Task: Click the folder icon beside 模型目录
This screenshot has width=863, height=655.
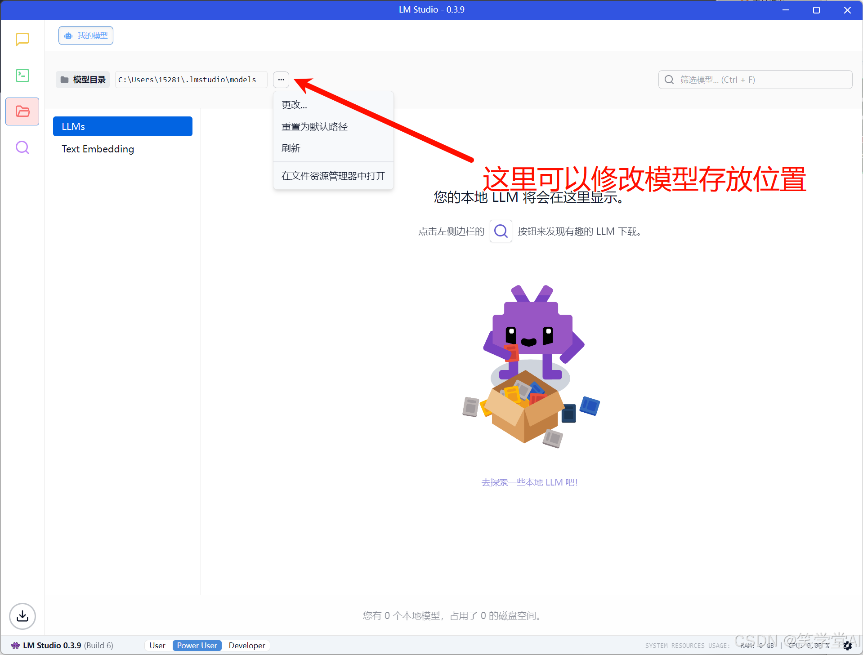Action: 65,80
